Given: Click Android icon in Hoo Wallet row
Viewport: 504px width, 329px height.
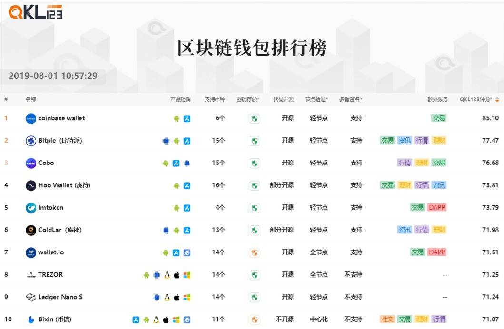Looking at the screenshot, I should pyautogui.click(x=177, y=185).
